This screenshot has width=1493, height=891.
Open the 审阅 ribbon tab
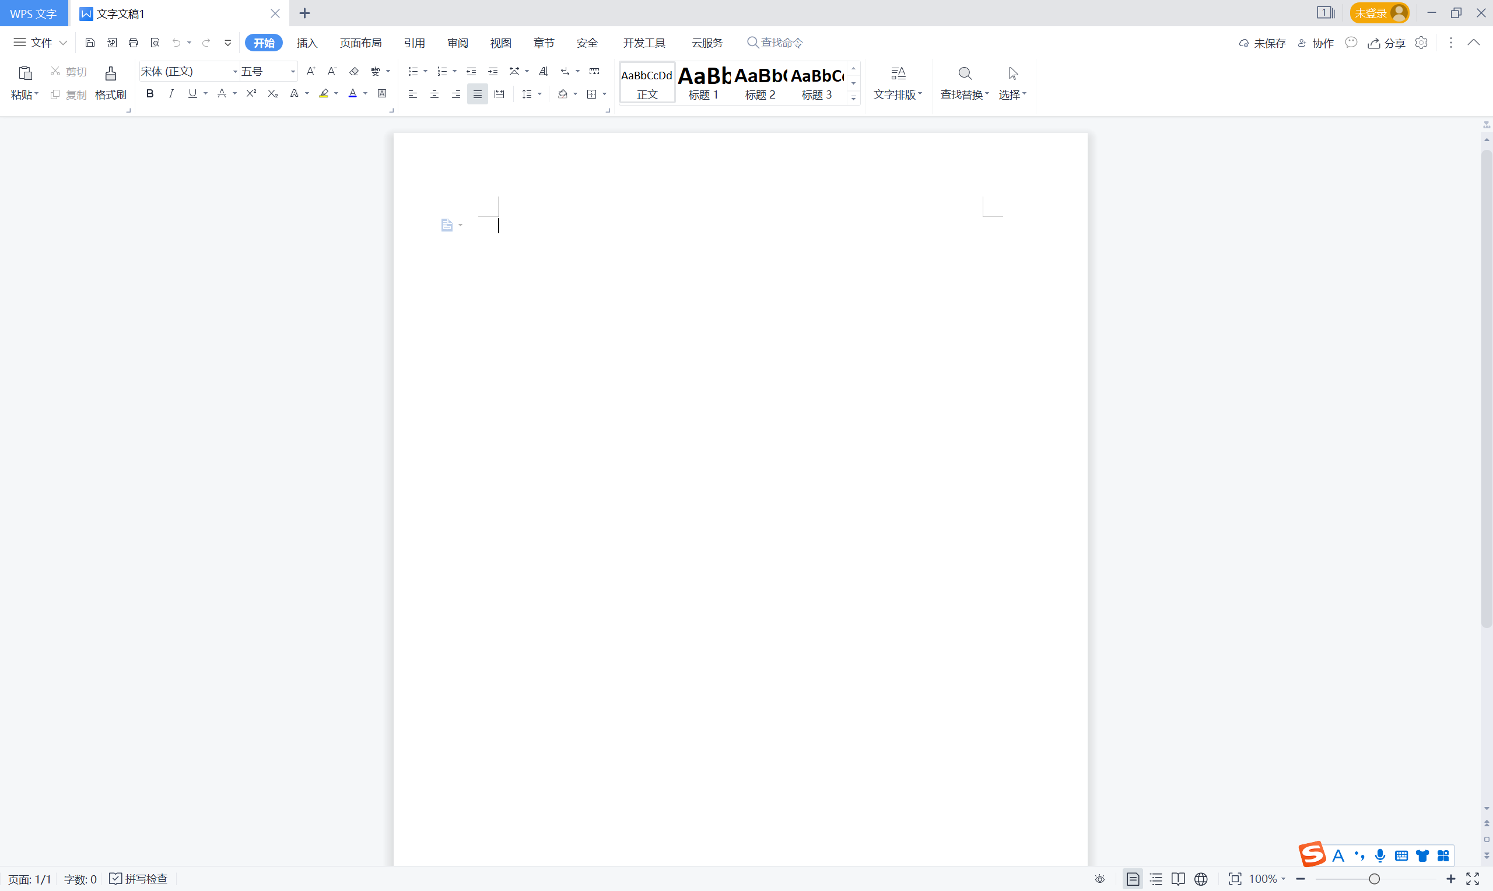(457, 43)
